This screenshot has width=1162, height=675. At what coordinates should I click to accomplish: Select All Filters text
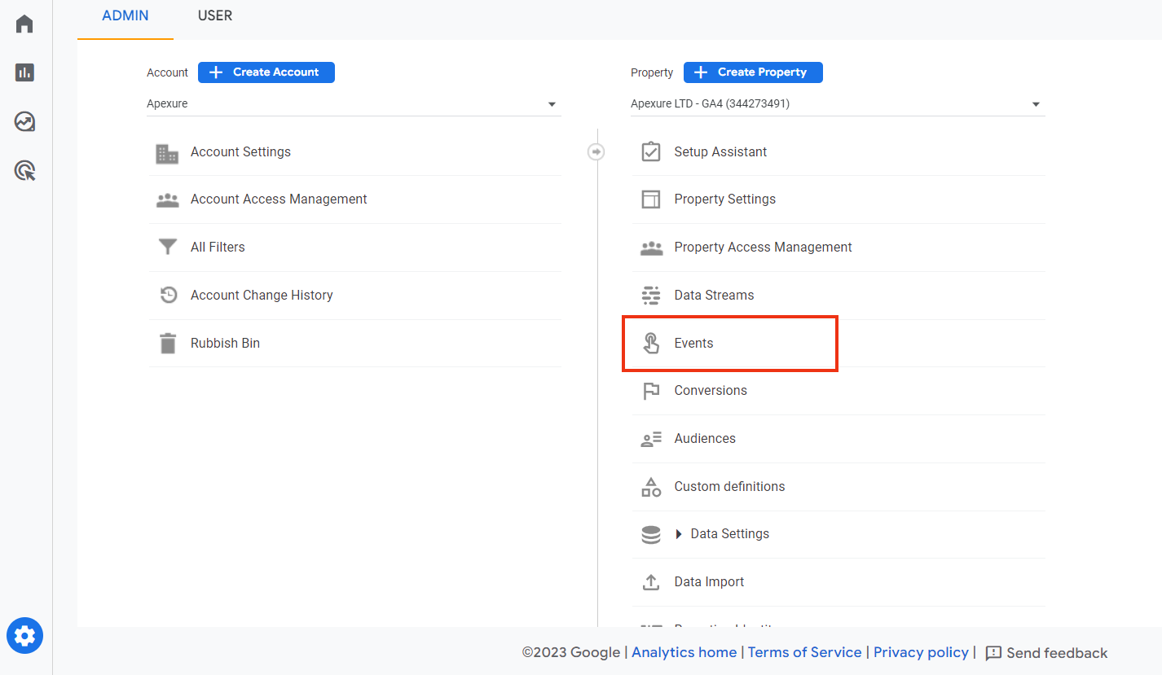pyautogui.click(x=218, y=248)
